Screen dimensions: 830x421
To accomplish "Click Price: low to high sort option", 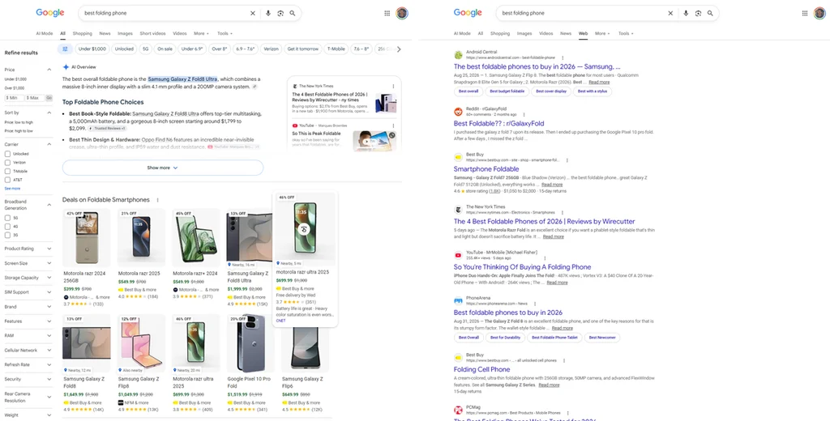I will point(19,122).
